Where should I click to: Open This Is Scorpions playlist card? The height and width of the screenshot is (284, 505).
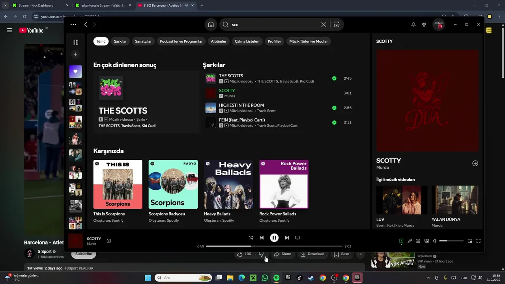pos(118,191)
